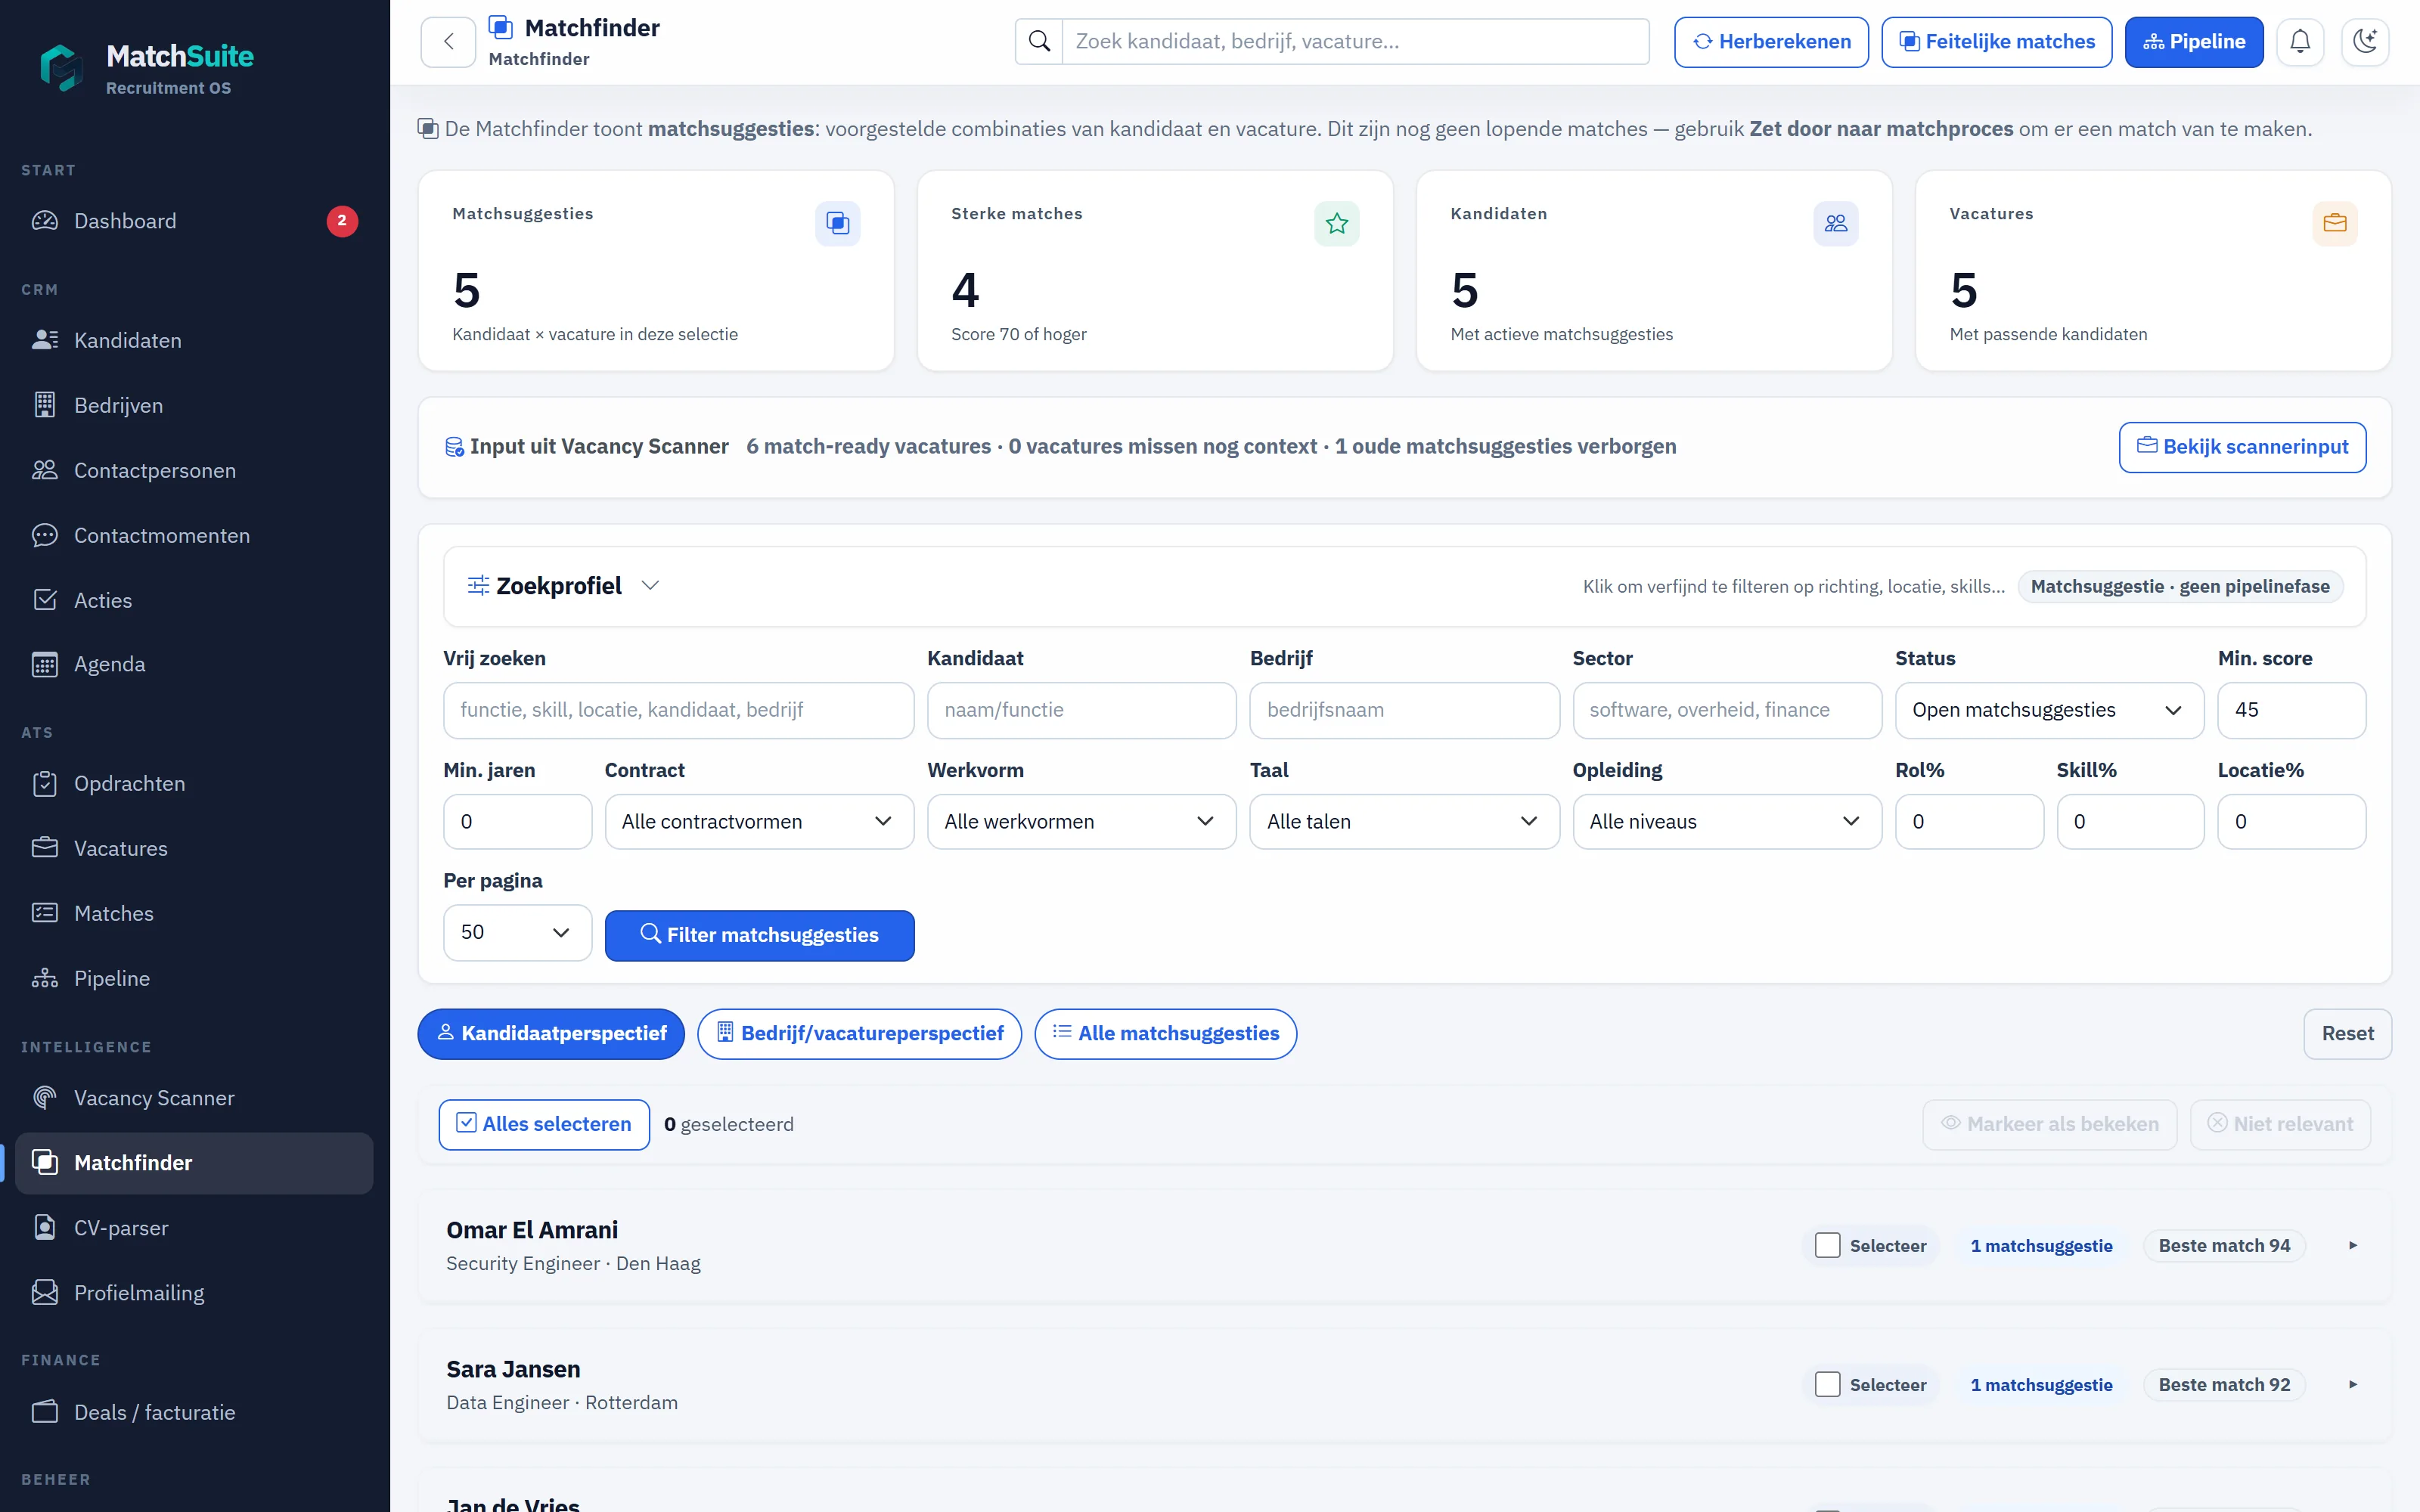Click the blue Pipeline button in header

tap(2194, 42)
